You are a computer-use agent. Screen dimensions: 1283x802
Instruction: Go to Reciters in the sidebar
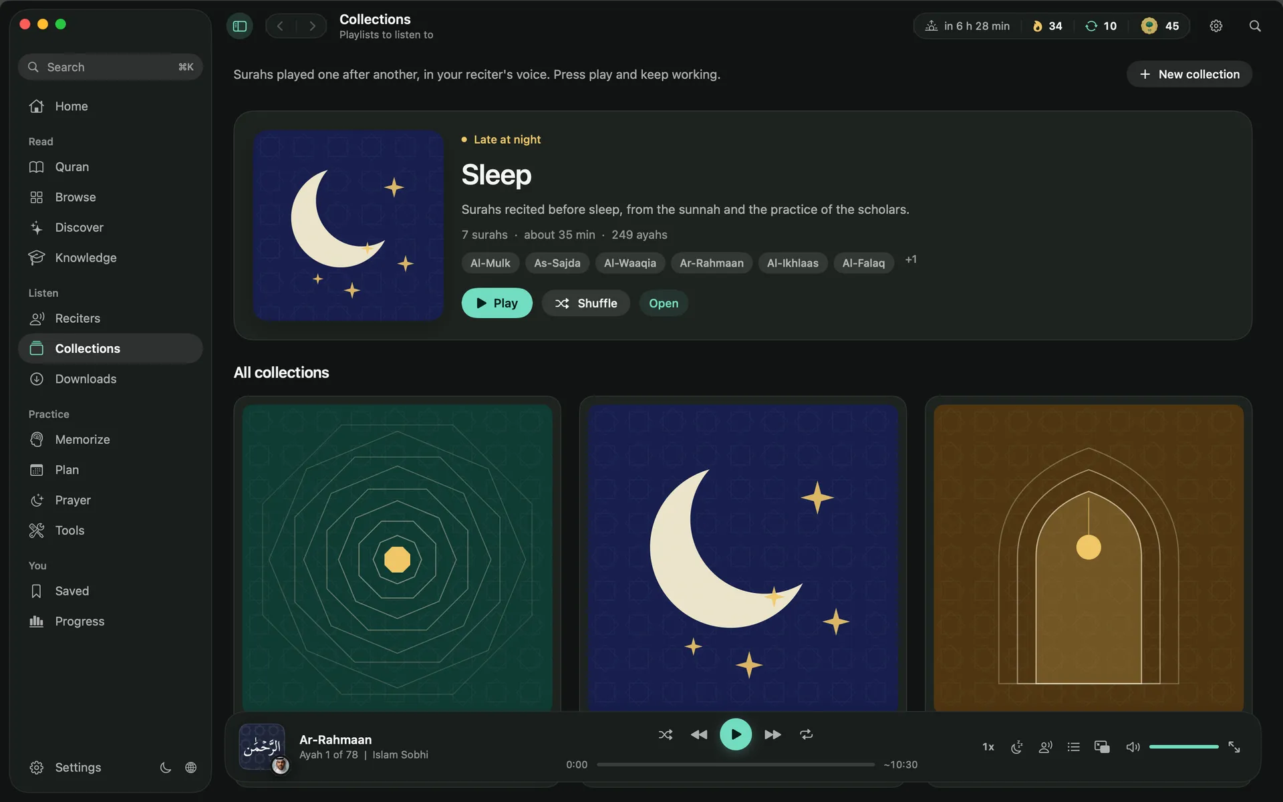pyautogui.click(x=110, y=319)
